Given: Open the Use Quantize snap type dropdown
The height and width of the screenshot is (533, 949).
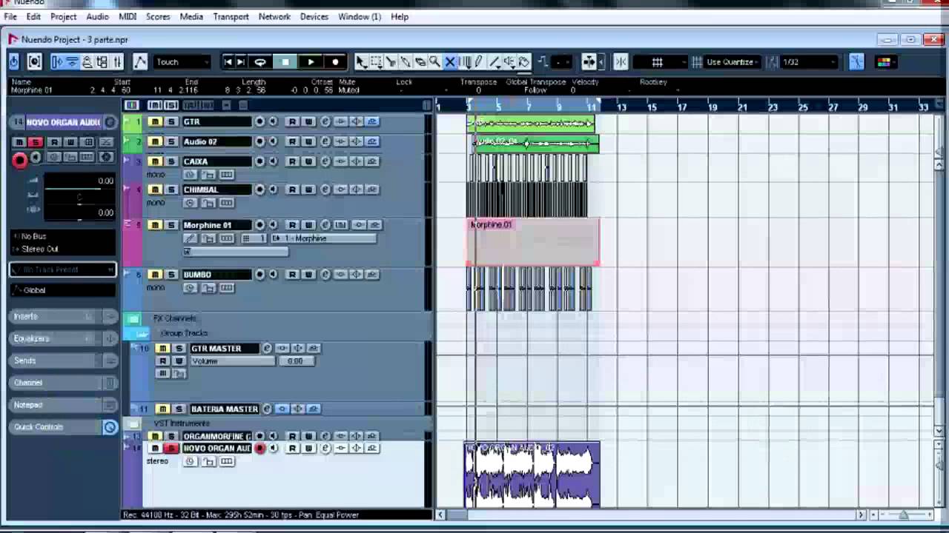Looking at the screenshot, I should 730,62.
